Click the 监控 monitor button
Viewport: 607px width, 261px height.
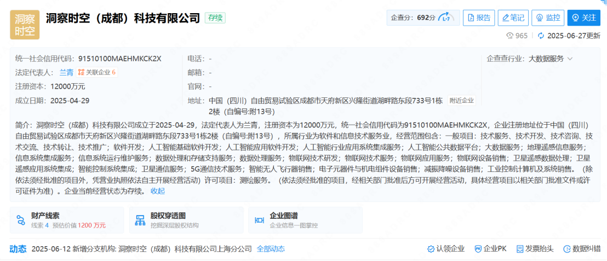pos(548,18)
